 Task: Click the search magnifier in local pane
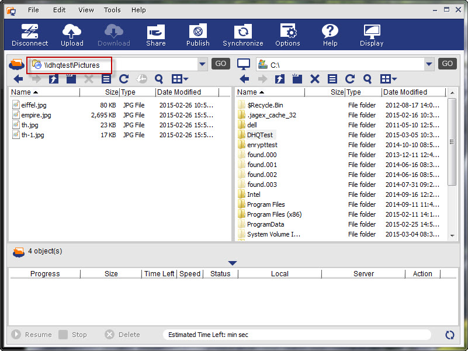[368, 79]
